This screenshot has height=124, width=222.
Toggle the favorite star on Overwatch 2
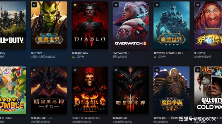(x=116, y=5)
